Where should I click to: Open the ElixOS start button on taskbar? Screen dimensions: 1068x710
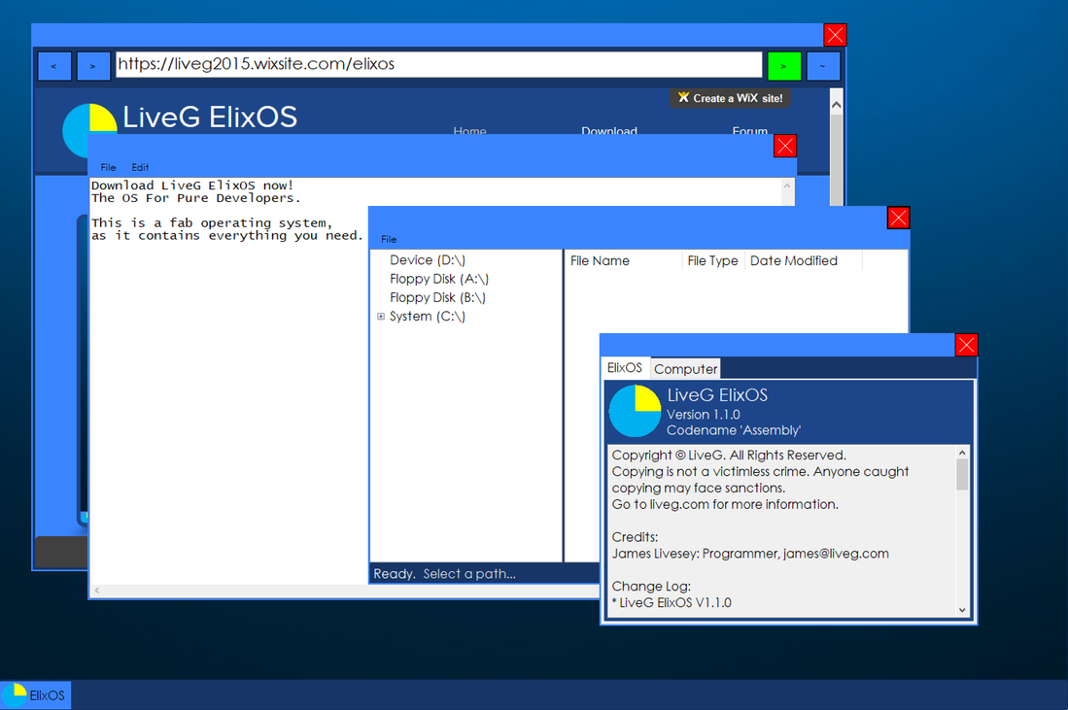36,694
